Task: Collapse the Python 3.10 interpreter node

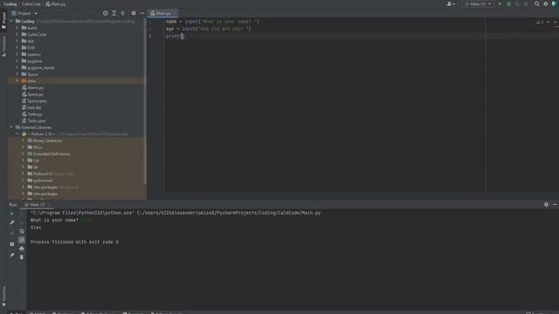Action: pyautogui.click(x=17, y=133)
